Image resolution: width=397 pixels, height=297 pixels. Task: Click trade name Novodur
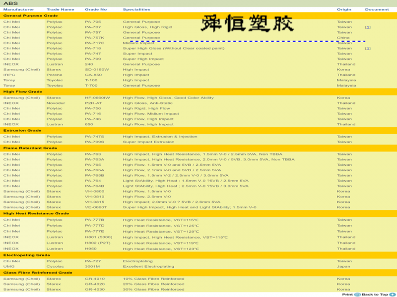[x=56, y=103]
